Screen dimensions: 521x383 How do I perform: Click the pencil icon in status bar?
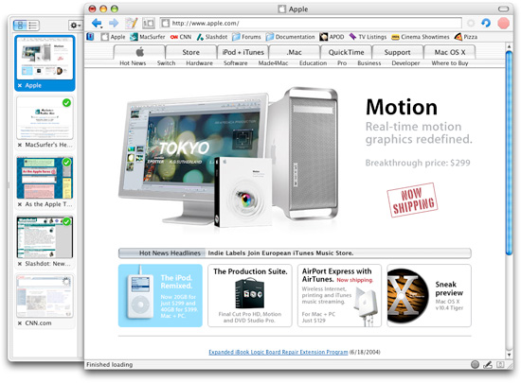pos(488,365)
